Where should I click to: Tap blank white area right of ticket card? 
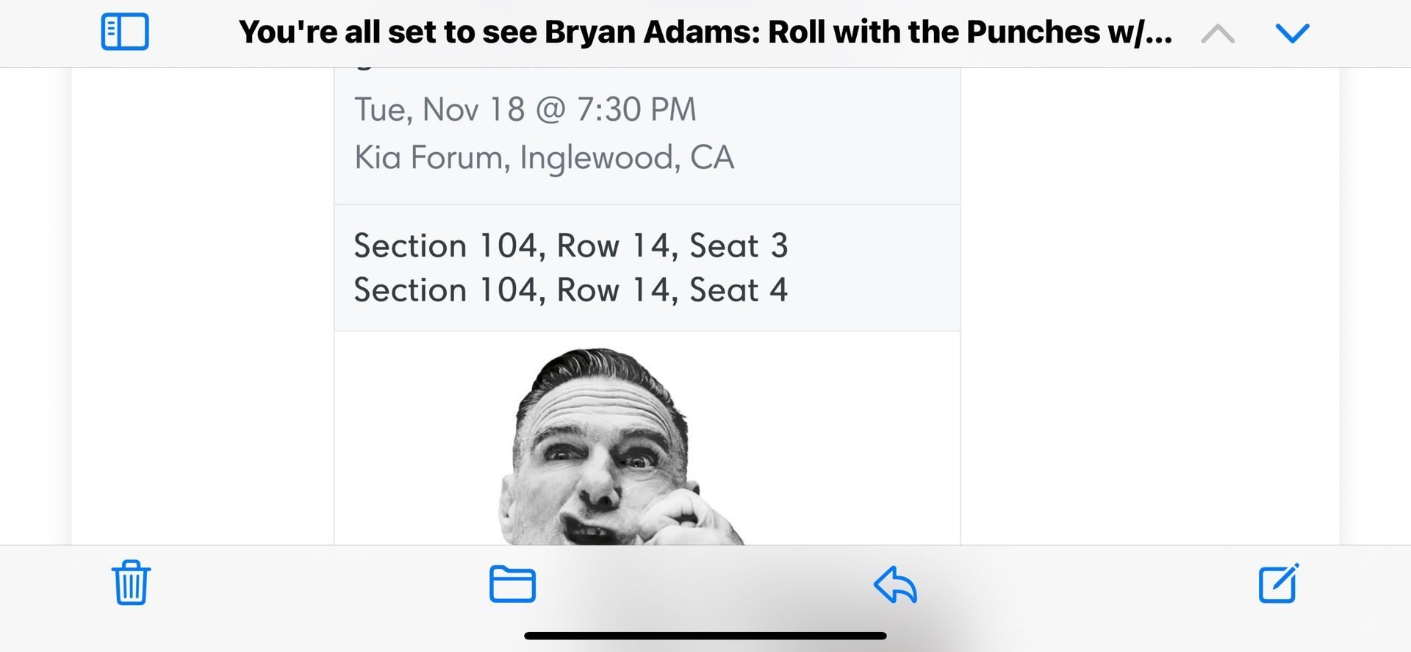pos(1146,309)
